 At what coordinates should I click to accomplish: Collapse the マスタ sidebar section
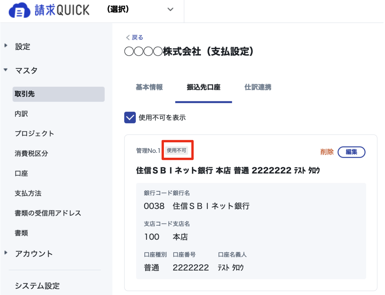click(x=6, y=70)
